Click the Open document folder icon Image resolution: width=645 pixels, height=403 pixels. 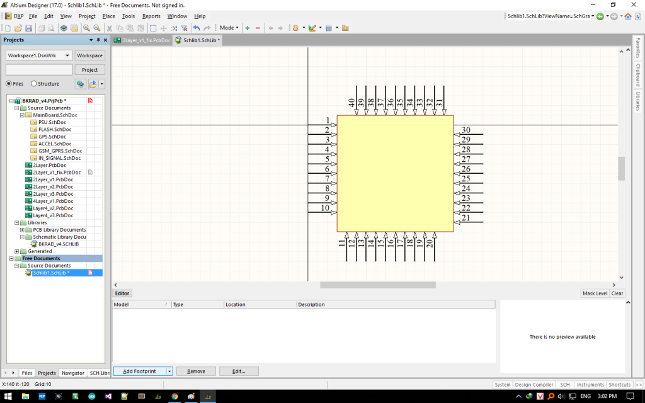18,28
